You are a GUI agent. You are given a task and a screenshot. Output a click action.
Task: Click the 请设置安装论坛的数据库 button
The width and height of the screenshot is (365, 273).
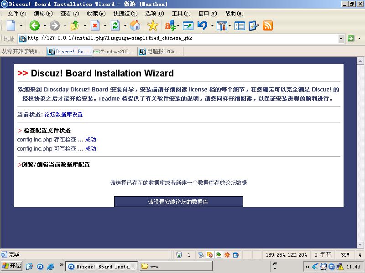tap(178, 202)
